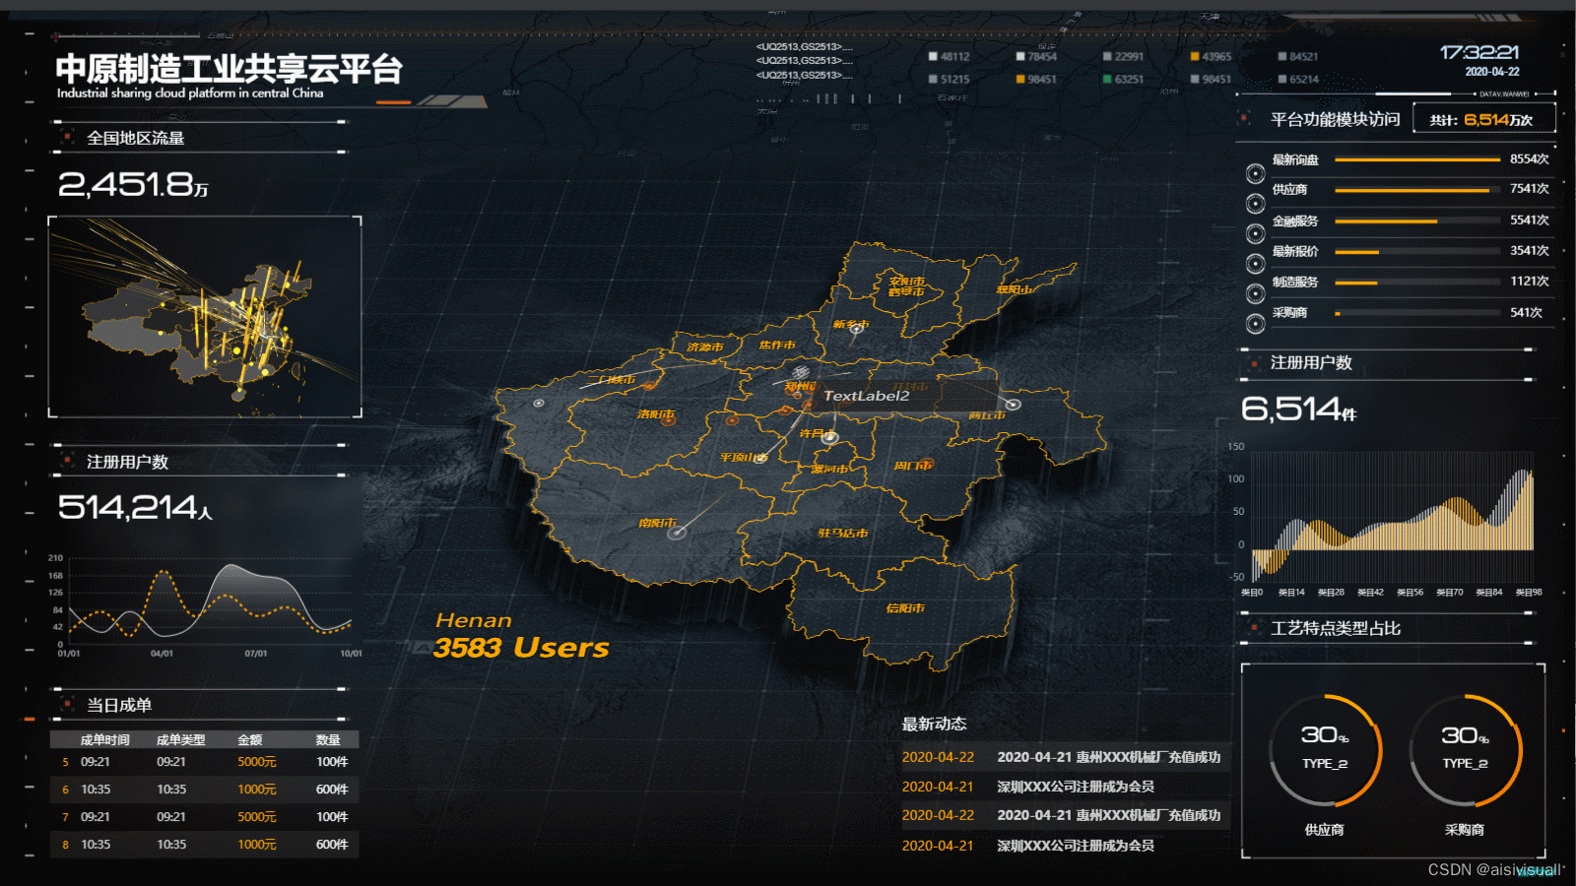The image size is (1576, 886).
Task: Select the 金额 table column header
Action: (x=250, y=739)
